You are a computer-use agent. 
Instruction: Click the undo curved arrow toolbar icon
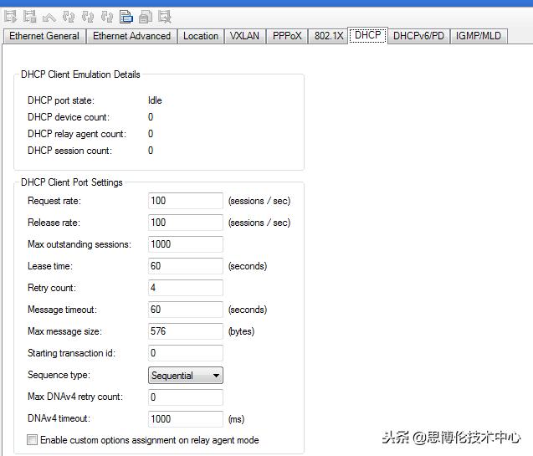(x=49, y=17)
